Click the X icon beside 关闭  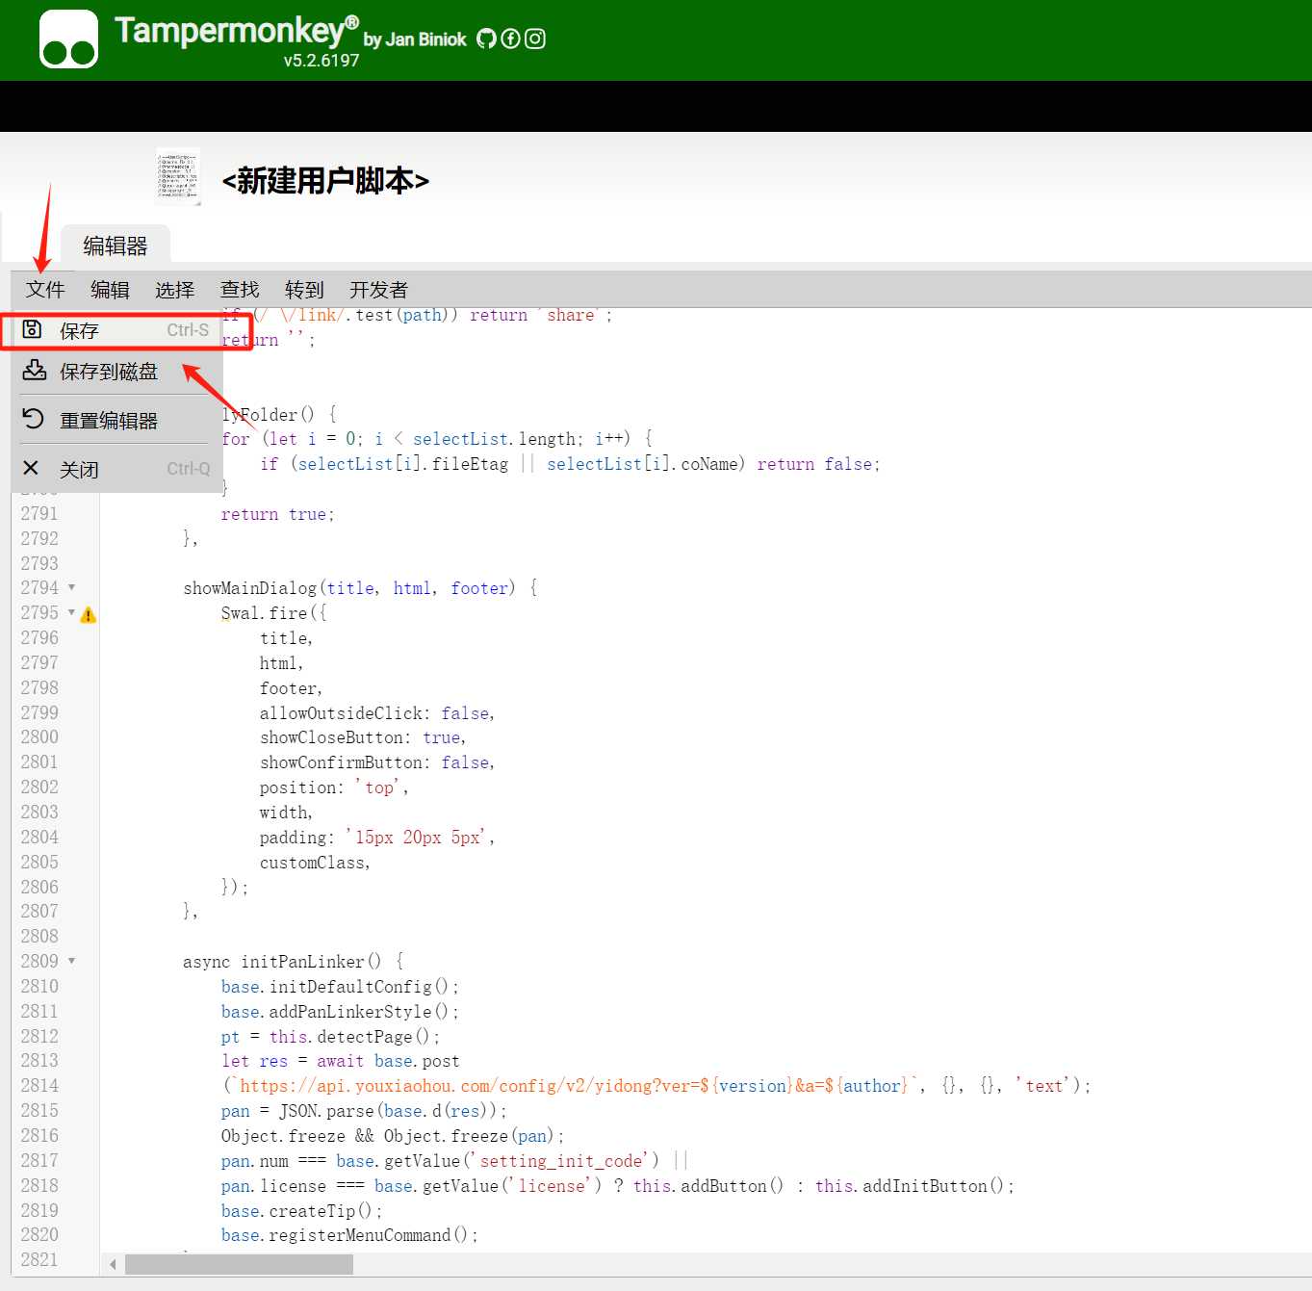[x=31, y=468]
